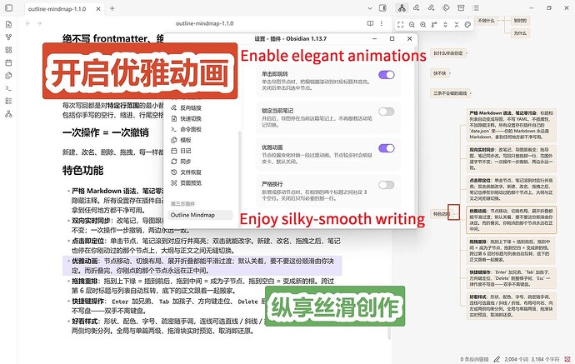The image size is (575, 364).
Task: Close the settings dialog
Action: [x=410, y=38]
